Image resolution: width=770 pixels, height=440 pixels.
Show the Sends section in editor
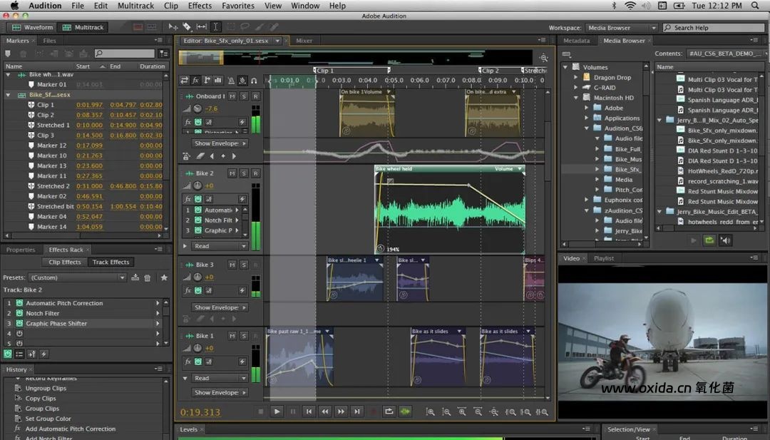coord(207,80)
